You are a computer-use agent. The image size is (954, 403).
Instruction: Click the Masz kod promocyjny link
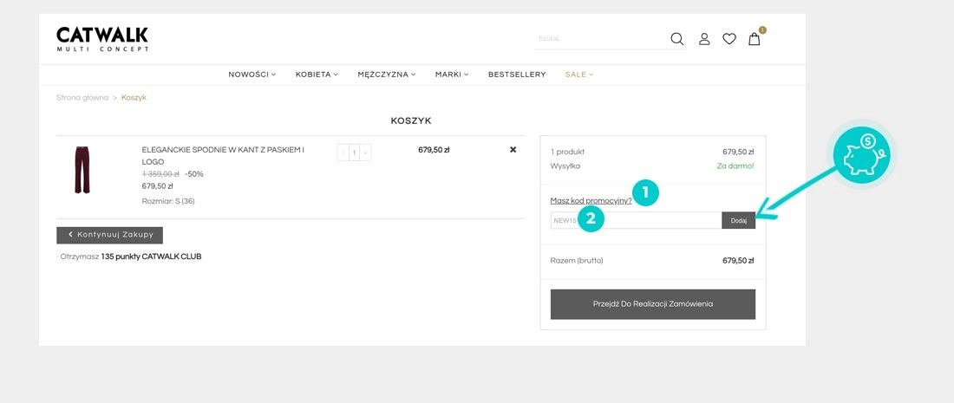tap(591, 200)
